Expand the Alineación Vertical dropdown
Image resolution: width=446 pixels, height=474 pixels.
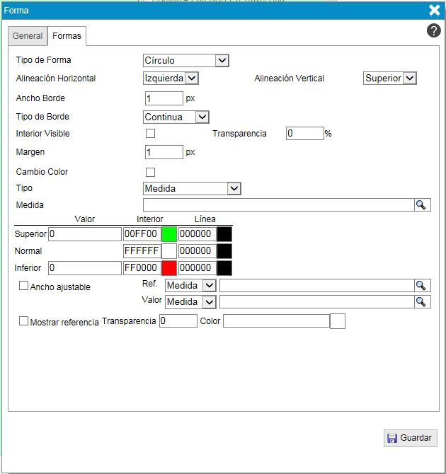click(x=389, y=79)
